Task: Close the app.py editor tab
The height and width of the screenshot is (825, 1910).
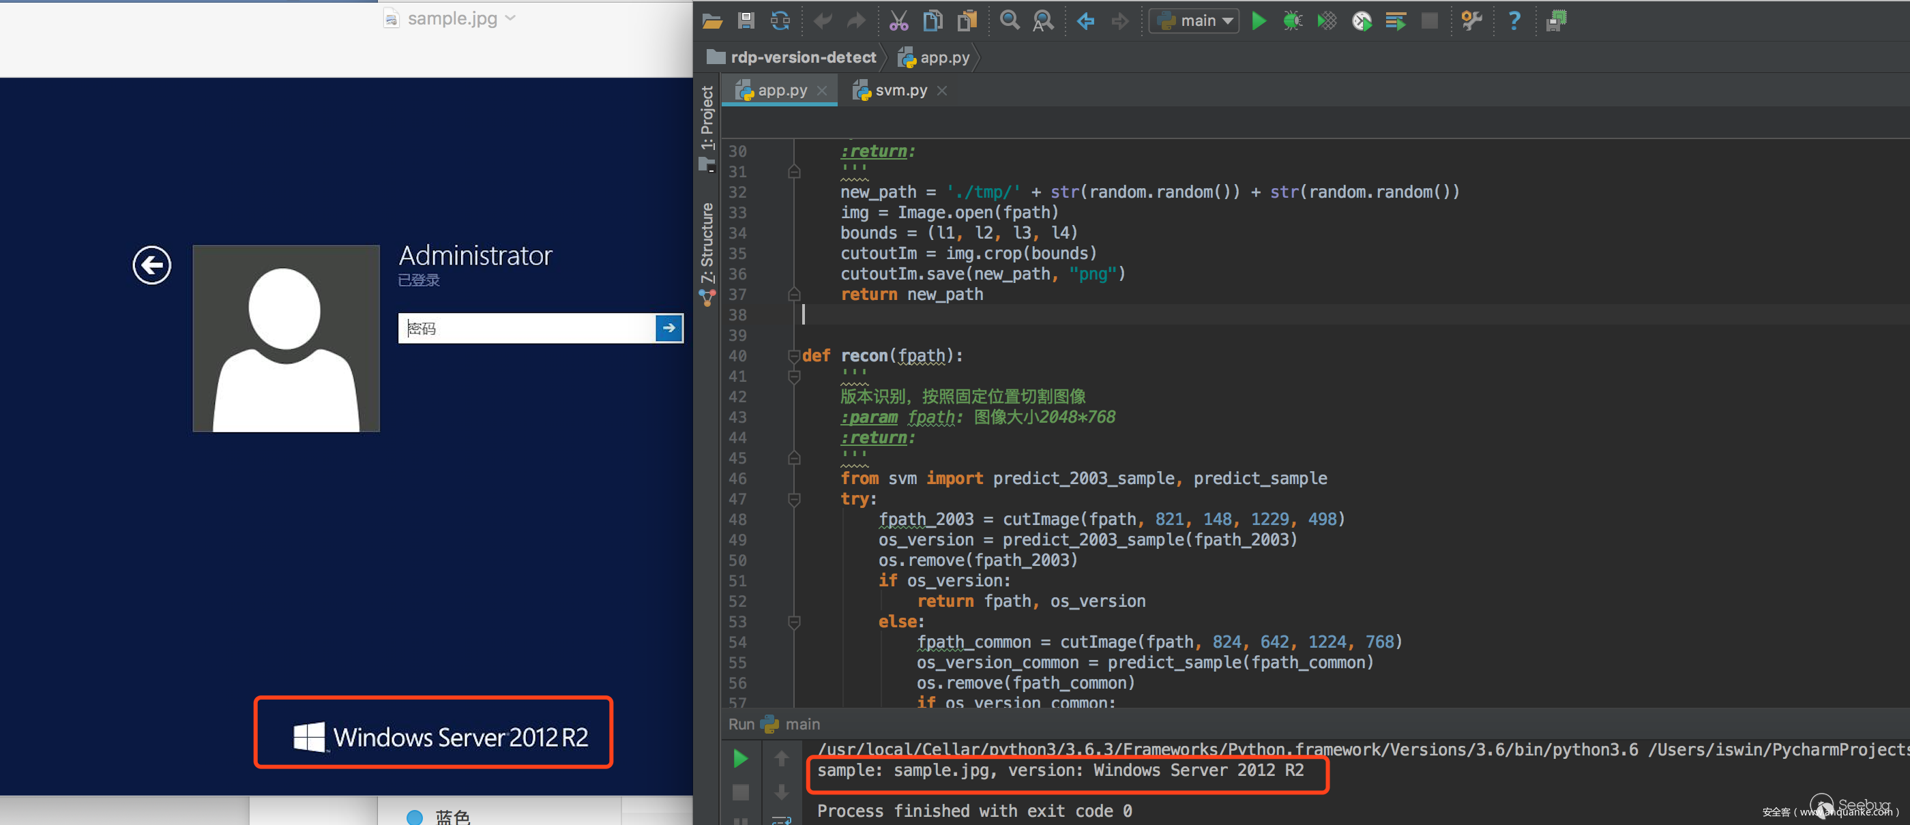Action: tap(821, 91)
